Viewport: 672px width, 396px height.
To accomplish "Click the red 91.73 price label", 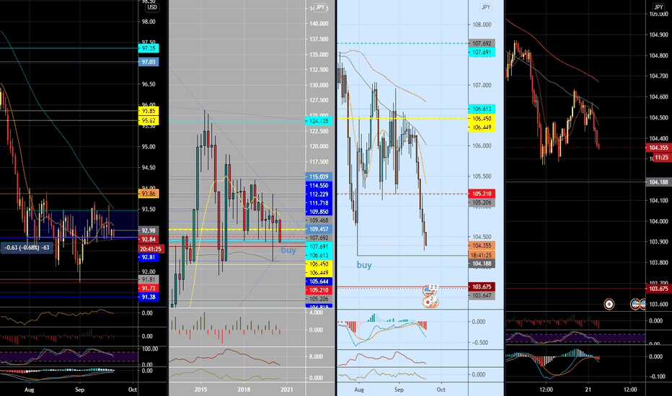I will pos(149,289).
